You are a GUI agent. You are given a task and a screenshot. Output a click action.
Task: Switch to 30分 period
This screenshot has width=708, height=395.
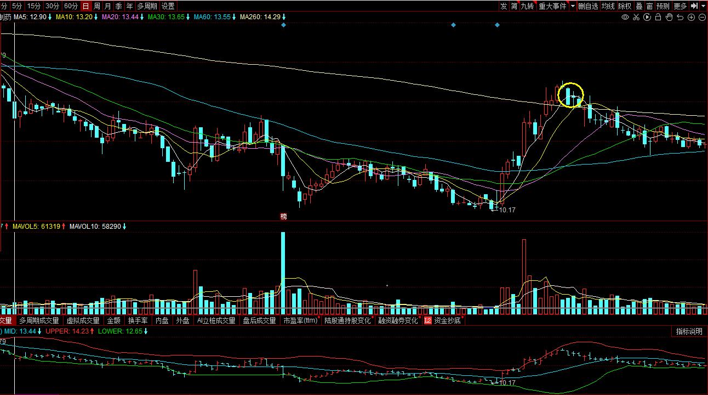(52, 6)
